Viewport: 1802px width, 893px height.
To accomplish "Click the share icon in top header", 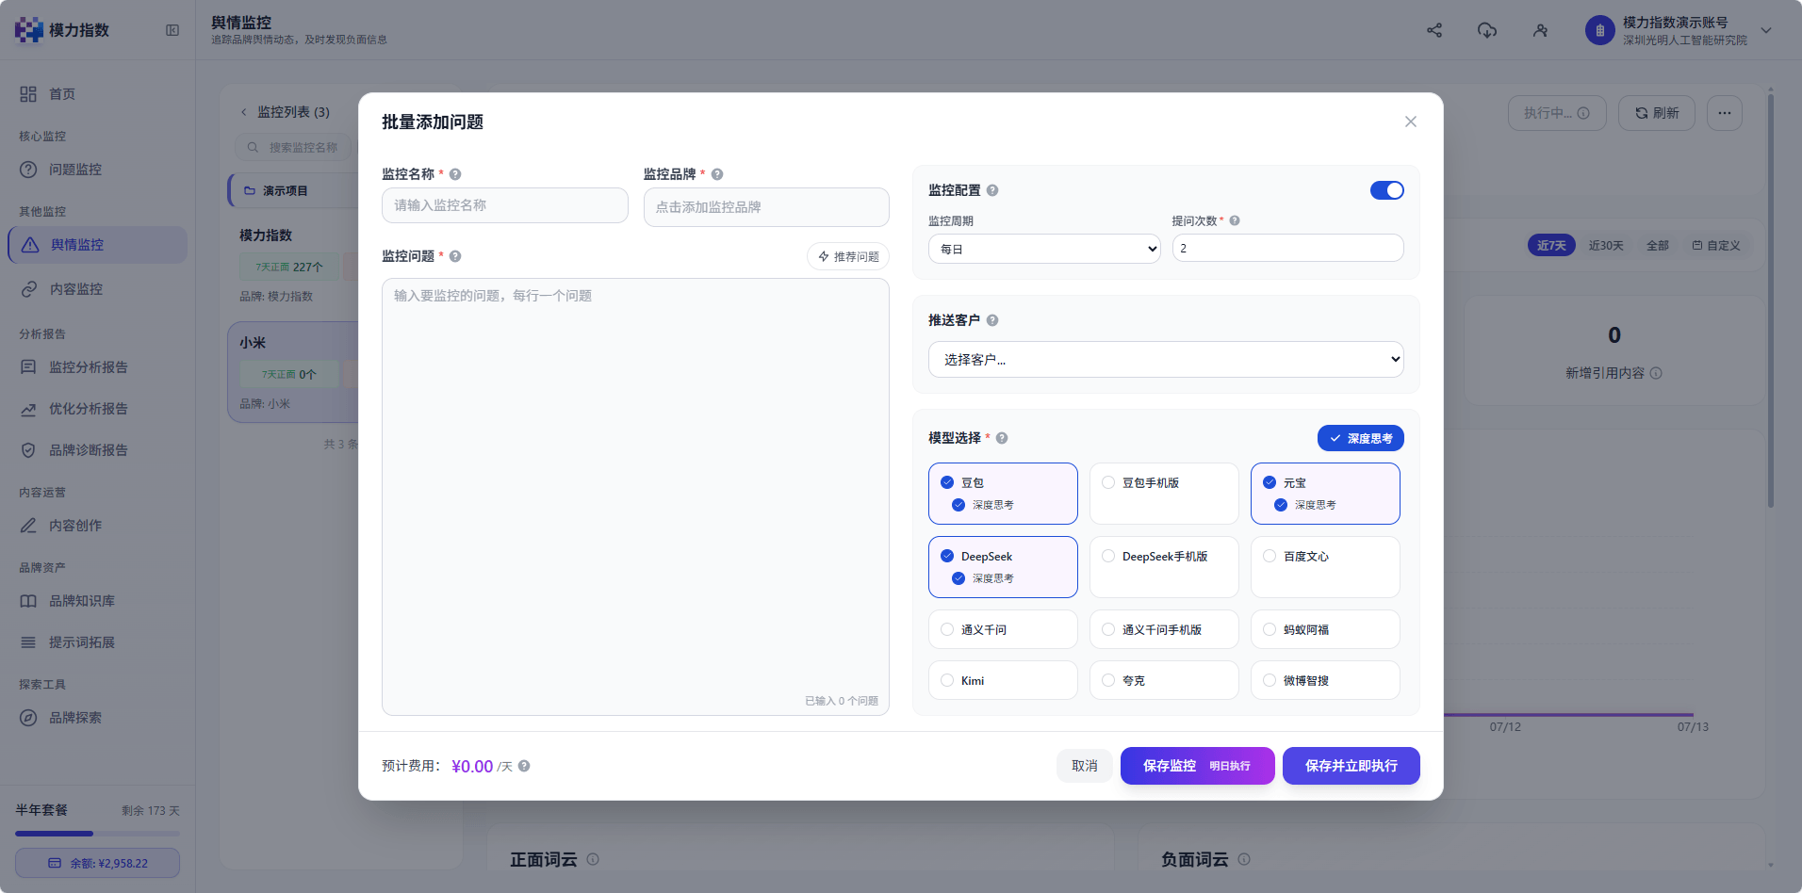I will click(1434, 30).
